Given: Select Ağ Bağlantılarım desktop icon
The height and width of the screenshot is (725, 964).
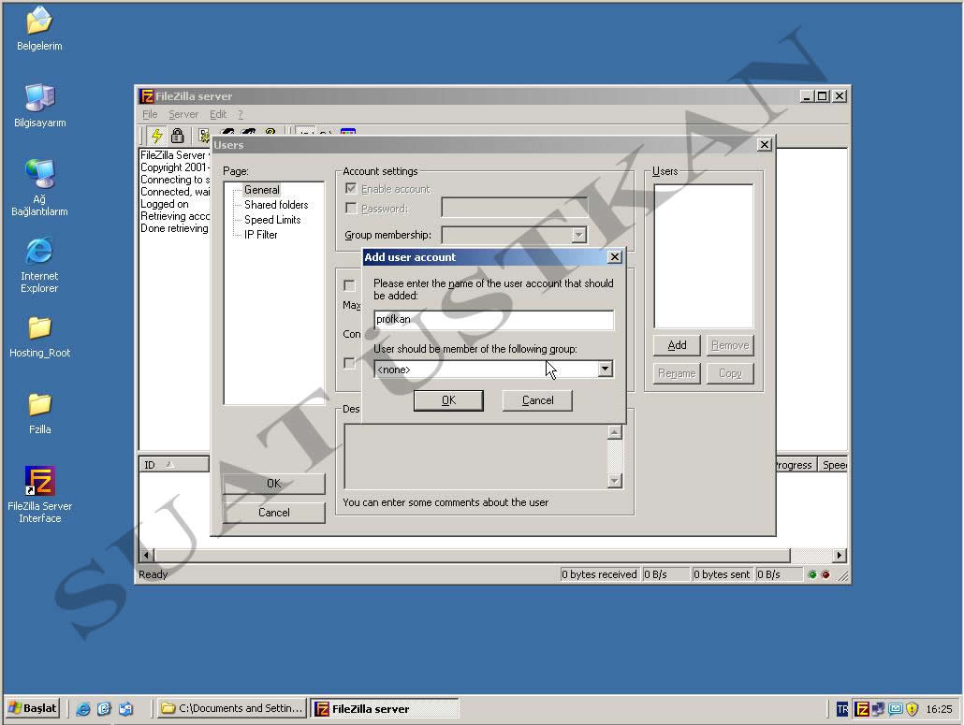Looking at the screenshot, I should tap(39, 188).
